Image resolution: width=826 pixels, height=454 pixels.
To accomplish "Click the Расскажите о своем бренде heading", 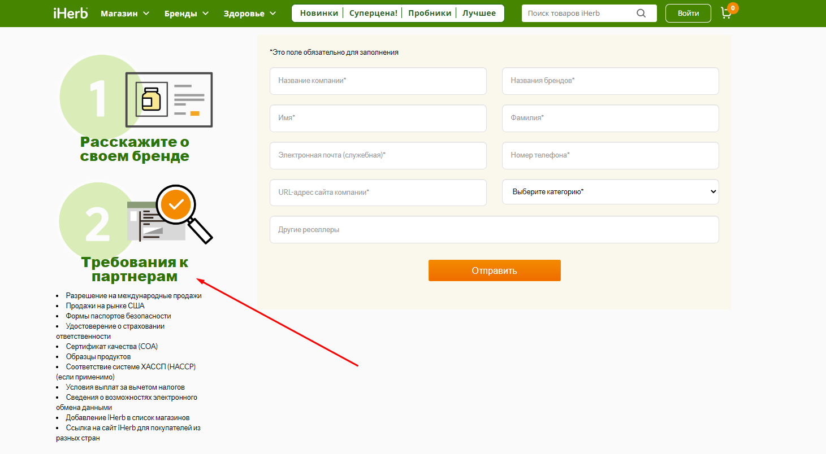I will [135, 149].
